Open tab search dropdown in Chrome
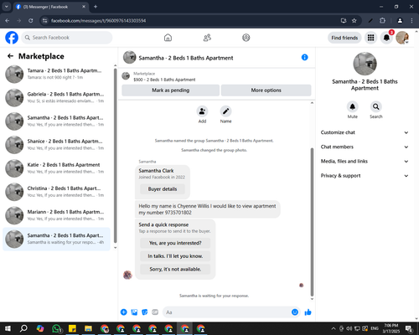The height and width of the screenshot is (335, 419). pyautogui.click(x=7, y=7)
